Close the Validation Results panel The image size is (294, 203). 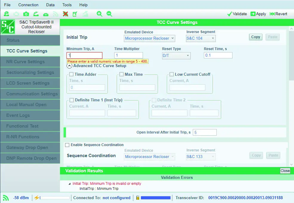pos(285,171)
